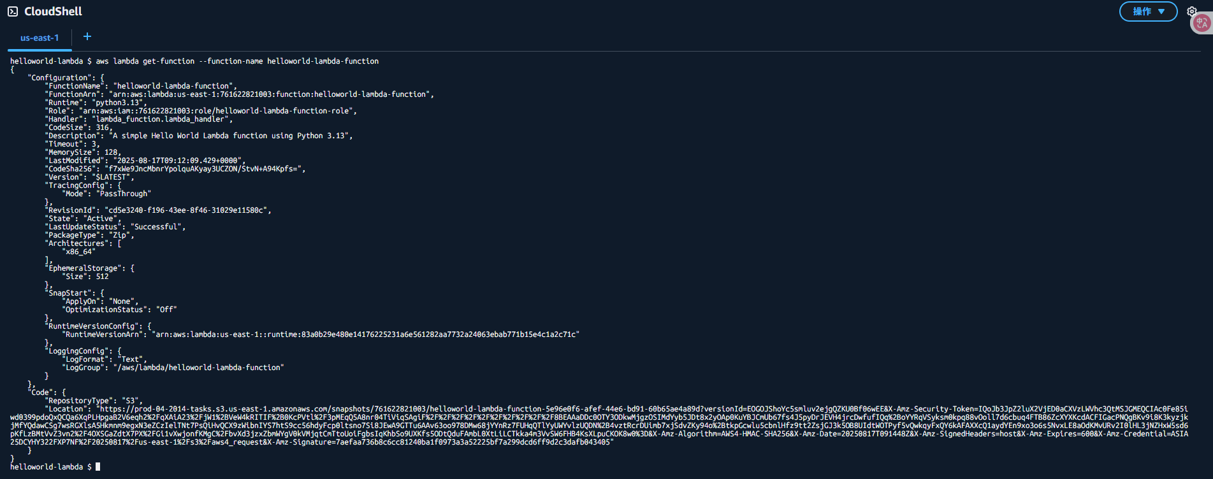Click the "State": "Active" line

84,218
